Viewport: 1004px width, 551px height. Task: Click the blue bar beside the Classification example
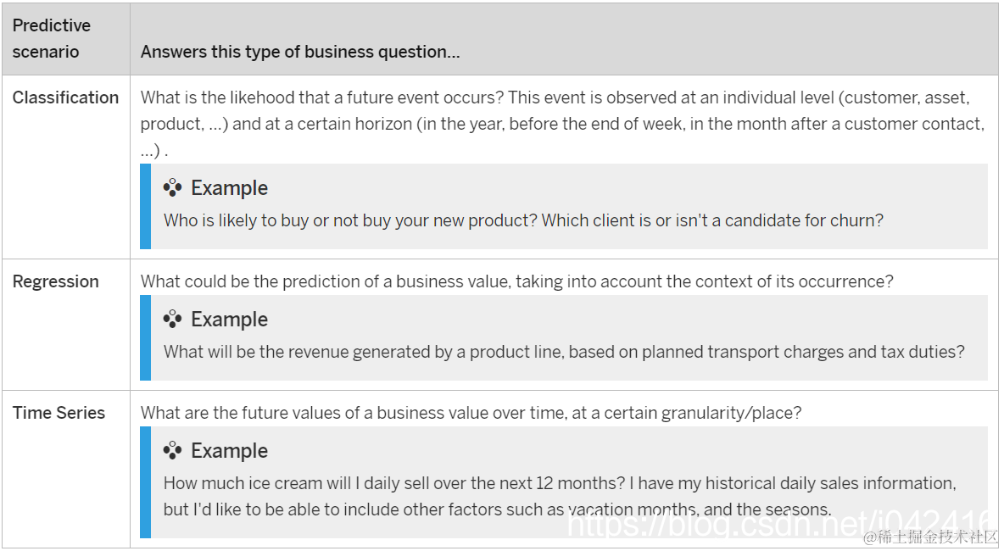pyautogui.click(x=145, y=206)
